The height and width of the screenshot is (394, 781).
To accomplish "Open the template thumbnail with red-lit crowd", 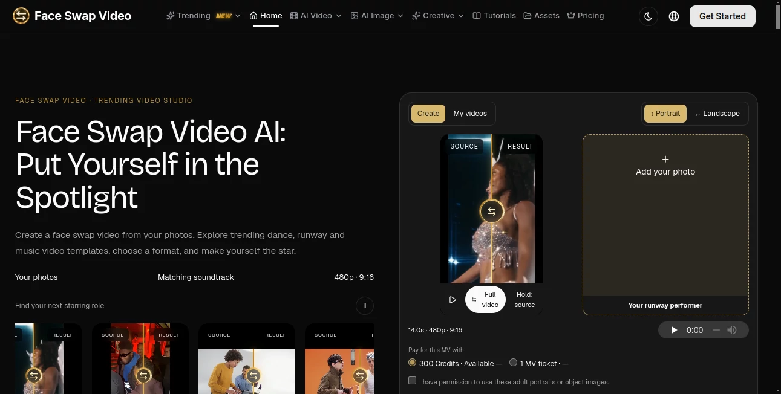I will pyautogui.click(x=140, y=358).
